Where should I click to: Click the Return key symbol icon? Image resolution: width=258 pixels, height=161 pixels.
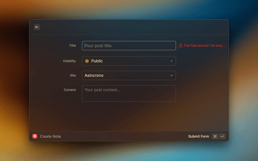tap(222, 136)
